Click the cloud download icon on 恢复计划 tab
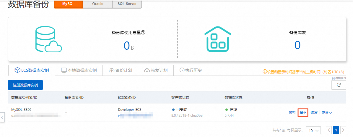 click(147, 70)
